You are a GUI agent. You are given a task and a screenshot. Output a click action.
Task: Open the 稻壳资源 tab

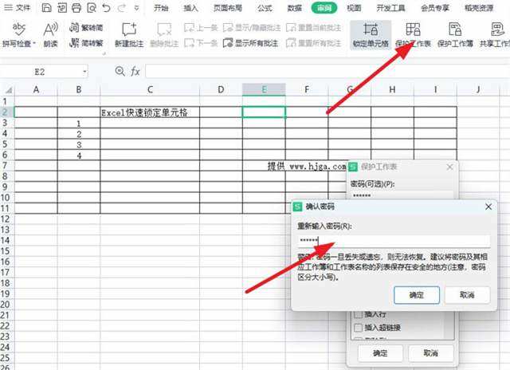[479, 8]
